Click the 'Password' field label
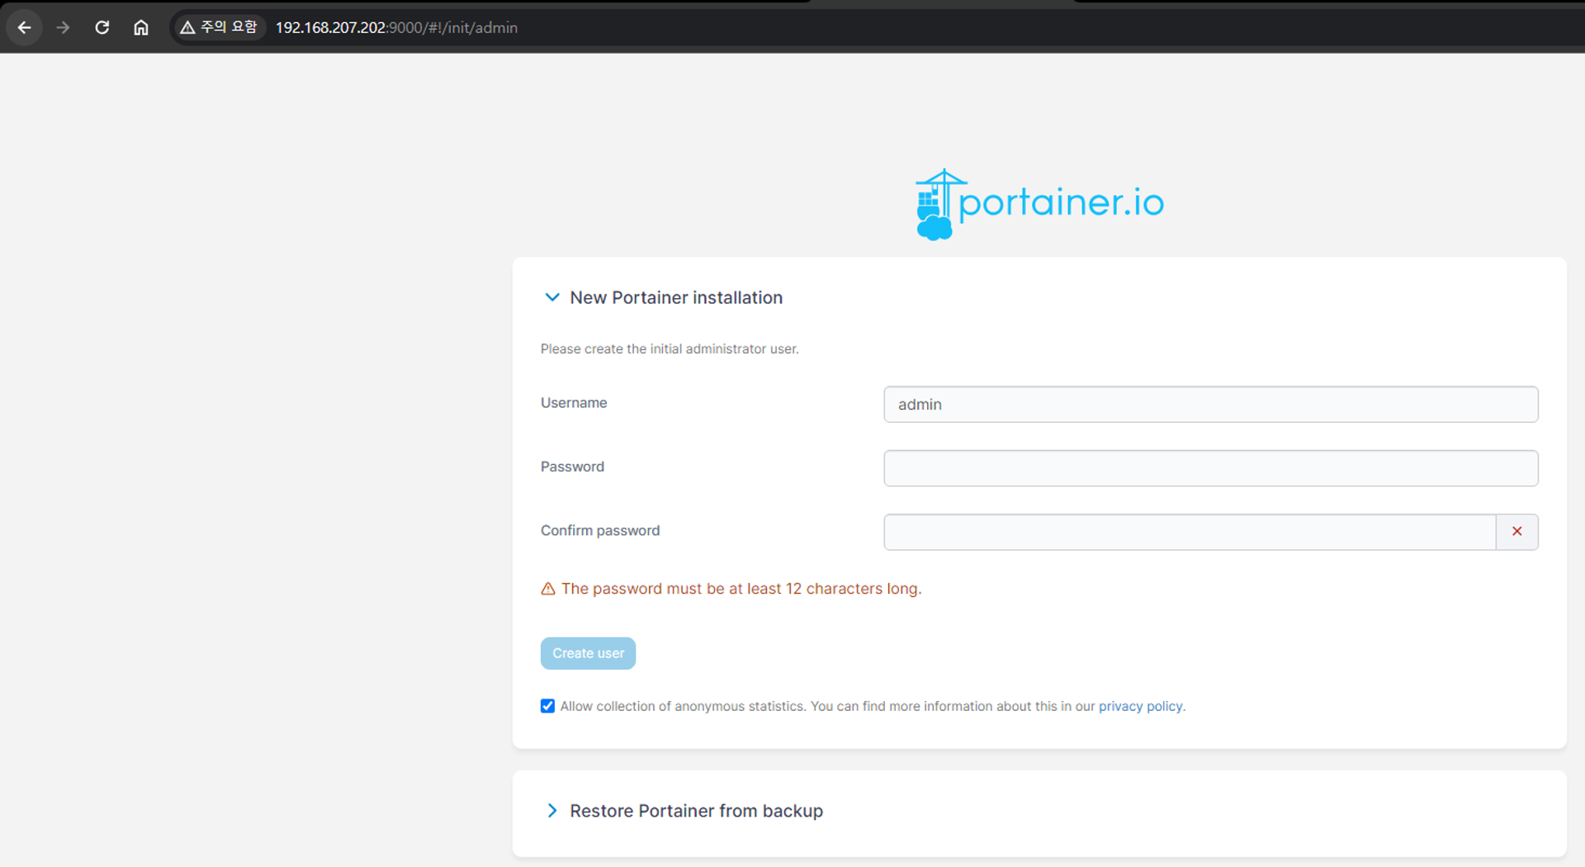The width and height of the screenshot is (1585, 867). click(x=572, y=467)
